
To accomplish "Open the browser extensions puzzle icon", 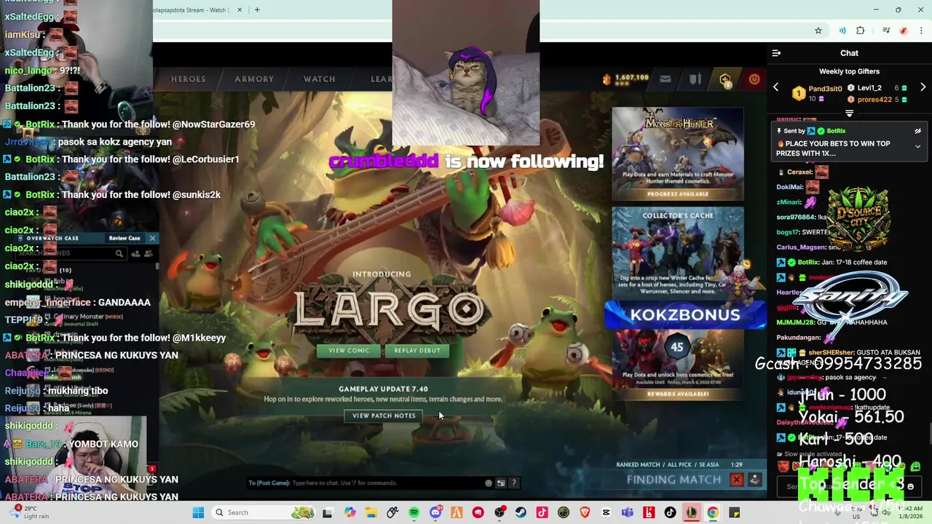I will tap(861, 31).
